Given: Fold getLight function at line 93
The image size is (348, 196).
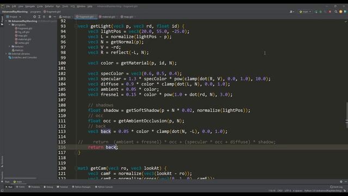Looking at the screenshot, I should tap(76, 26).
